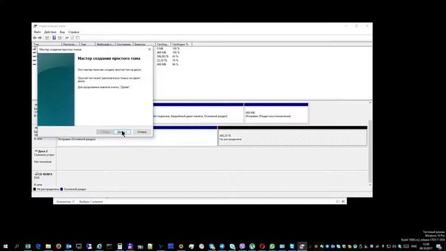Click the 22,20 ГБ free space cell
Image resolution: width=446 pixels, height=251 pixels.
tap(162, 61)
